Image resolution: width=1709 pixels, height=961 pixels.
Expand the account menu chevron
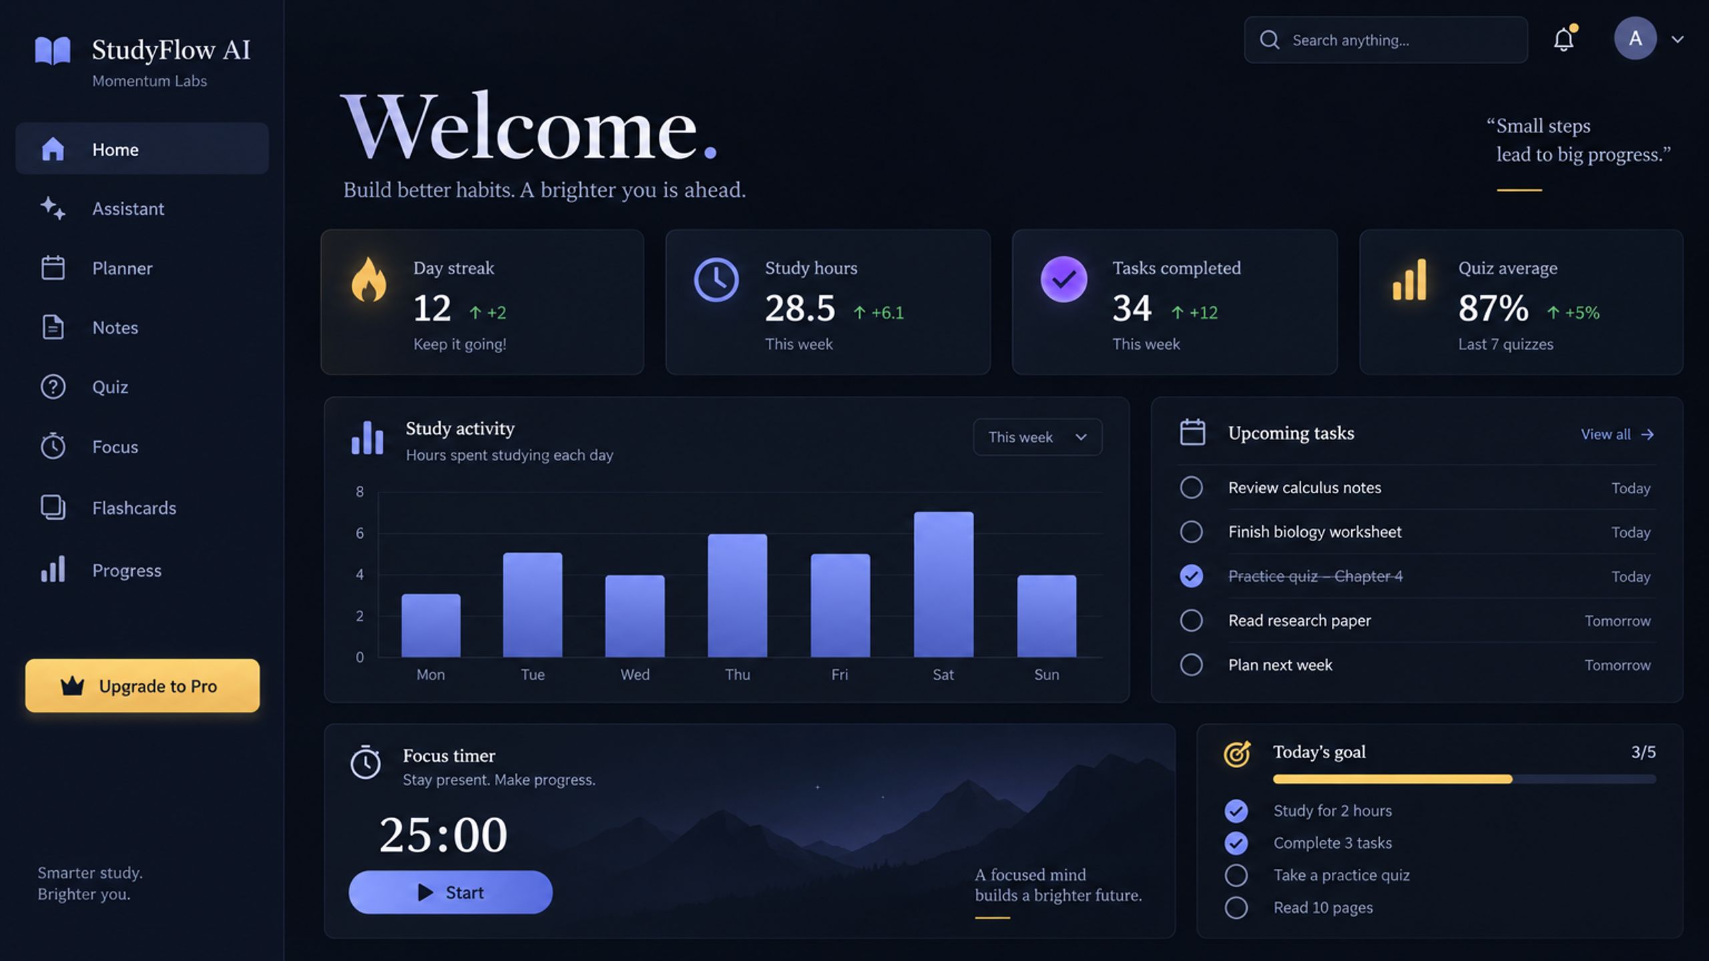(x=1677, y=39)
